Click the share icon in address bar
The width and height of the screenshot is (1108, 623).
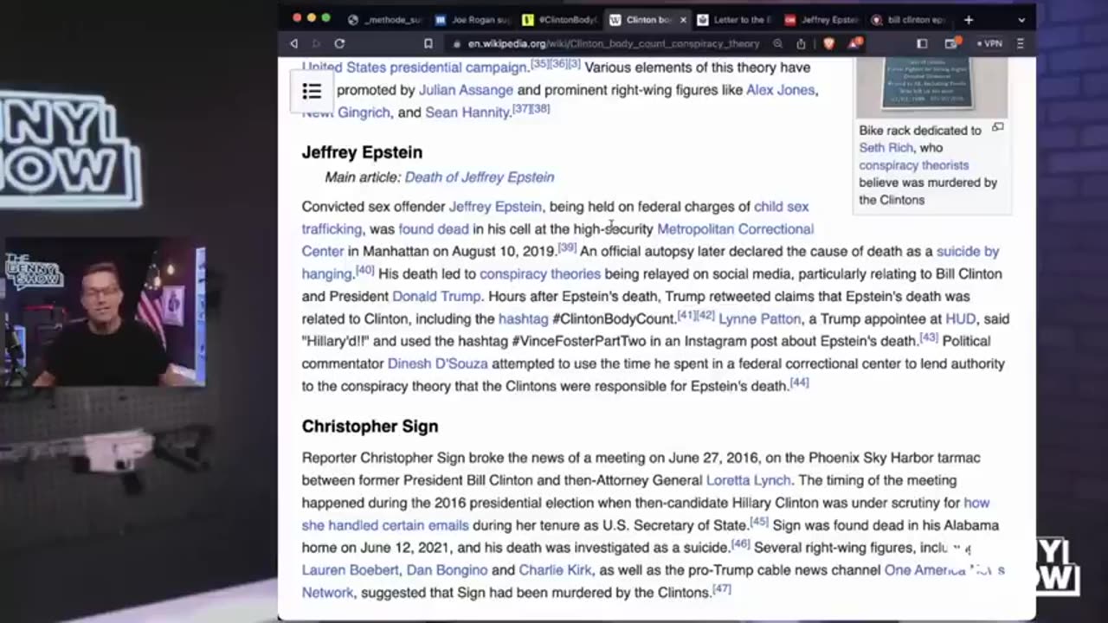click(x=801, y=43)
